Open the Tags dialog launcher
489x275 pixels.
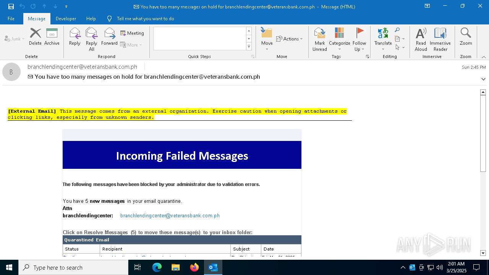pyautogui.click(x=368, y=57)
